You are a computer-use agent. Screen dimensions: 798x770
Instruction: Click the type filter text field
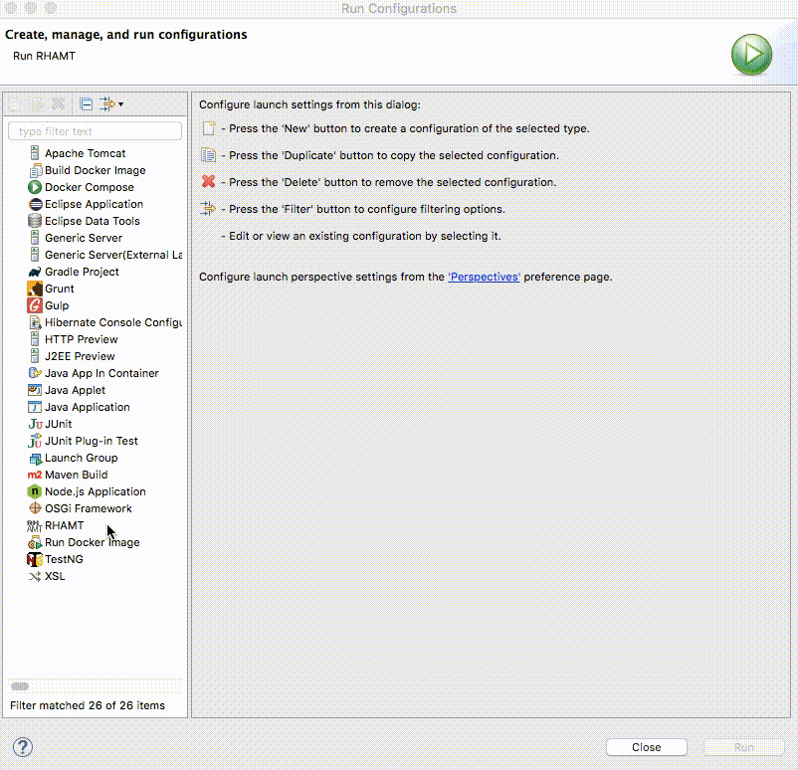click(x=95, y=131)
